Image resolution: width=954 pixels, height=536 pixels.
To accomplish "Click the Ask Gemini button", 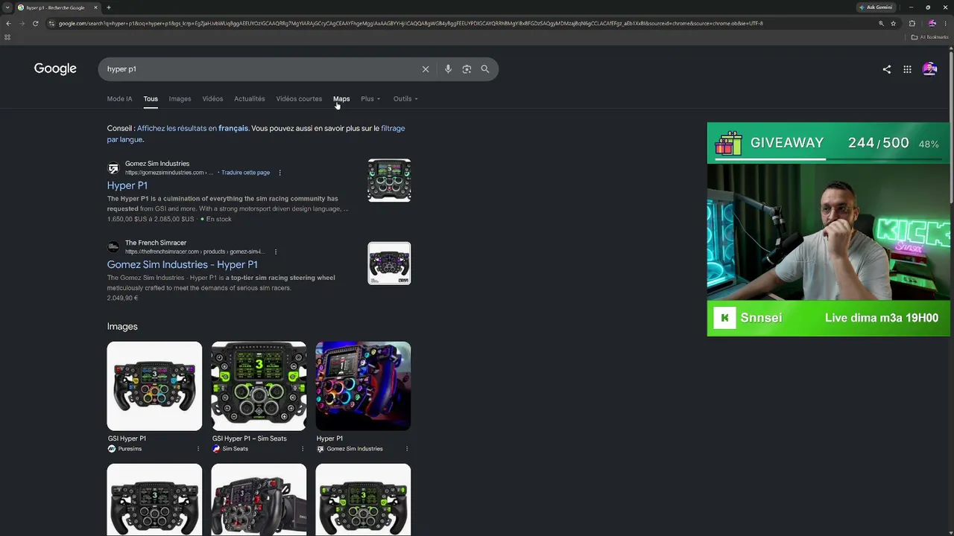I will coord(876,7).
